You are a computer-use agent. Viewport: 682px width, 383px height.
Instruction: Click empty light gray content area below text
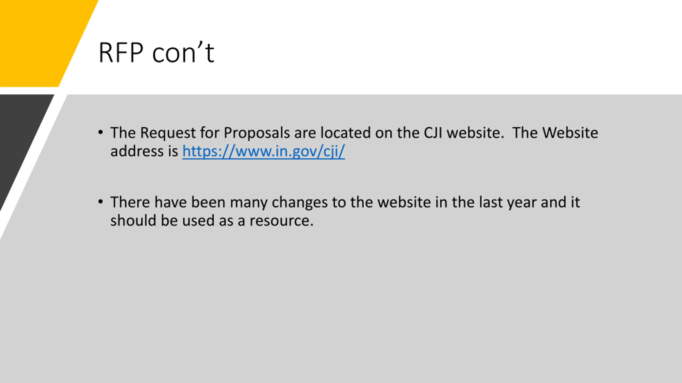click(x=373, y=306)
